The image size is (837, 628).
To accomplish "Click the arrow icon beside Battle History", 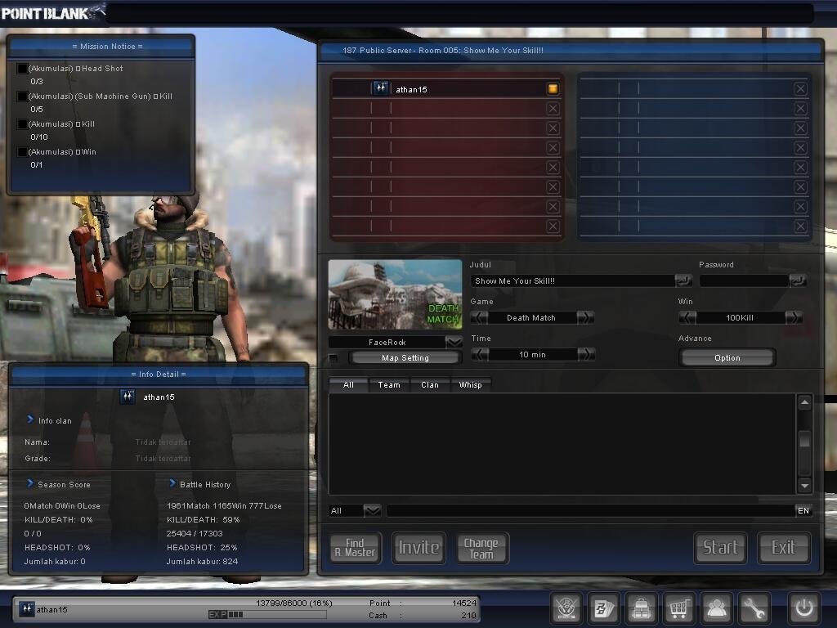I will [172, 483].
